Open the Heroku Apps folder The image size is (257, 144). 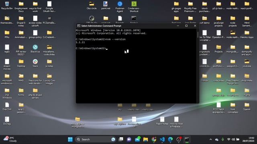pyautogui.click(x=247, y=34)
